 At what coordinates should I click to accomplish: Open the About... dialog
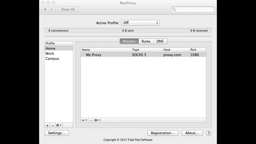[x=192, y=133]
